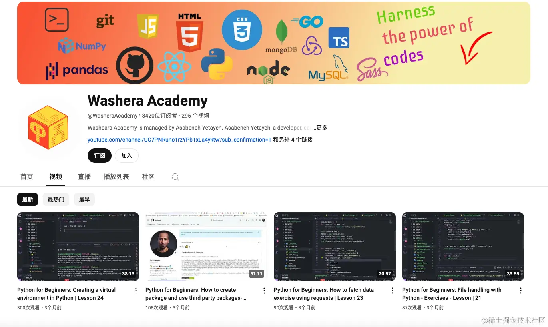Screen dimensions: 548x327
Task: Open options menu for File handling video
Action: (521, 291)
